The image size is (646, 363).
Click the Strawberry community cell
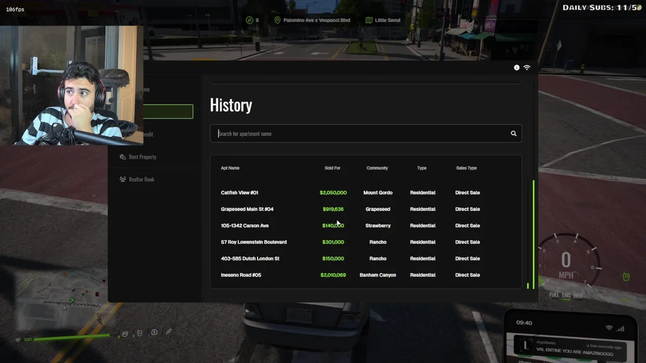click(378, 225)
